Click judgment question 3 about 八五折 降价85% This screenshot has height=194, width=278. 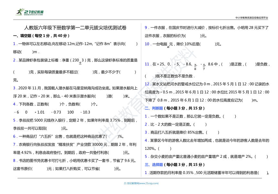click(182, 132)
